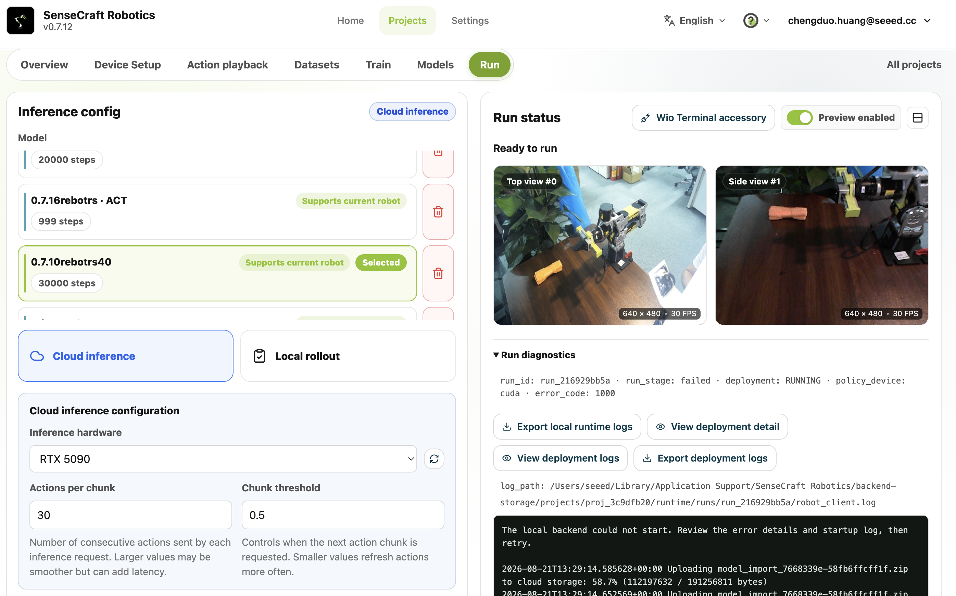This screenshot has height=596, width=956.
Task: Refresh the inference hardware list
Action: point(434,459)
